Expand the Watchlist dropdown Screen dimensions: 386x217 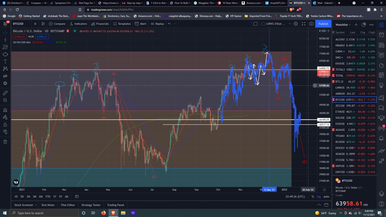343,25
